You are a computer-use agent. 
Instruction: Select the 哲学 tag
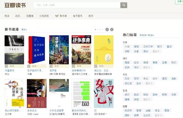(136, 79)
